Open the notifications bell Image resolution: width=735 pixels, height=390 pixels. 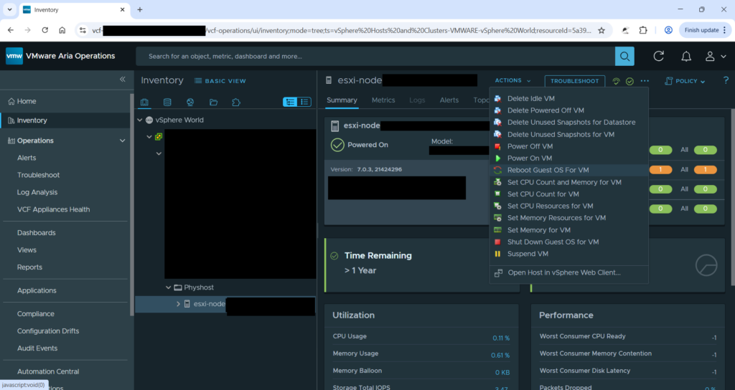click(685, 56)
